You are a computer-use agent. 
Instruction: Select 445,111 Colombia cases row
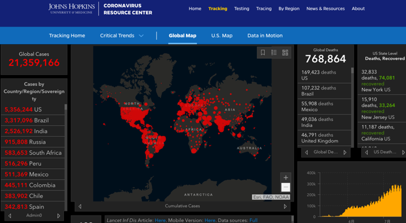(x=32, y=185)
